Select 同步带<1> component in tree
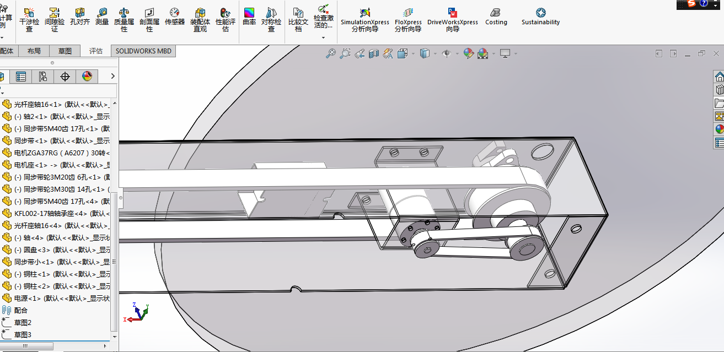Viewport: 724px width, 352px height. [55, 140]
